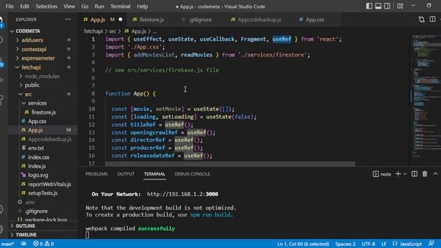Open the Help menu
The height and width of the screenshot is (248, 441).
pos(143,6)
